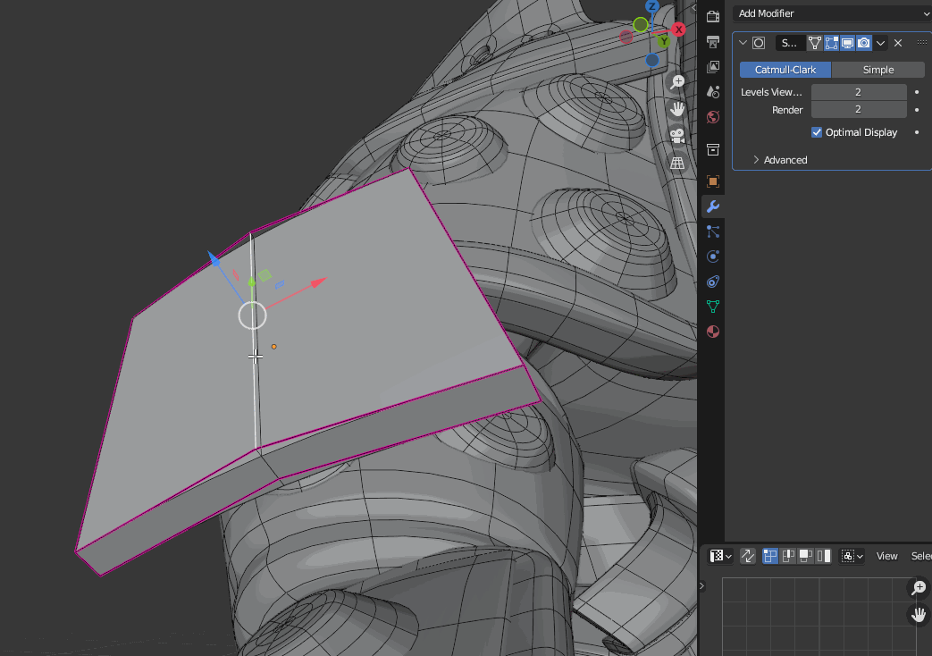Open the Particles properties tab
This screenshot has width=932, height=656.
tap(712, 231)
